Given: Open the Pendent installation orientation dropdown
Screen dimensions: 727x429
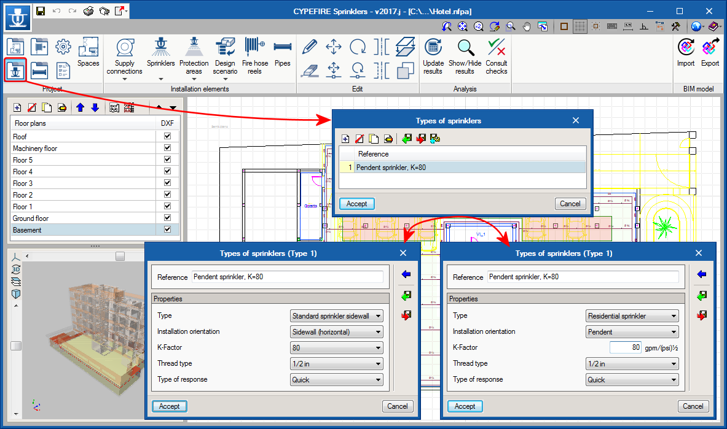Looking at the screenshot, I should [632, 332].
